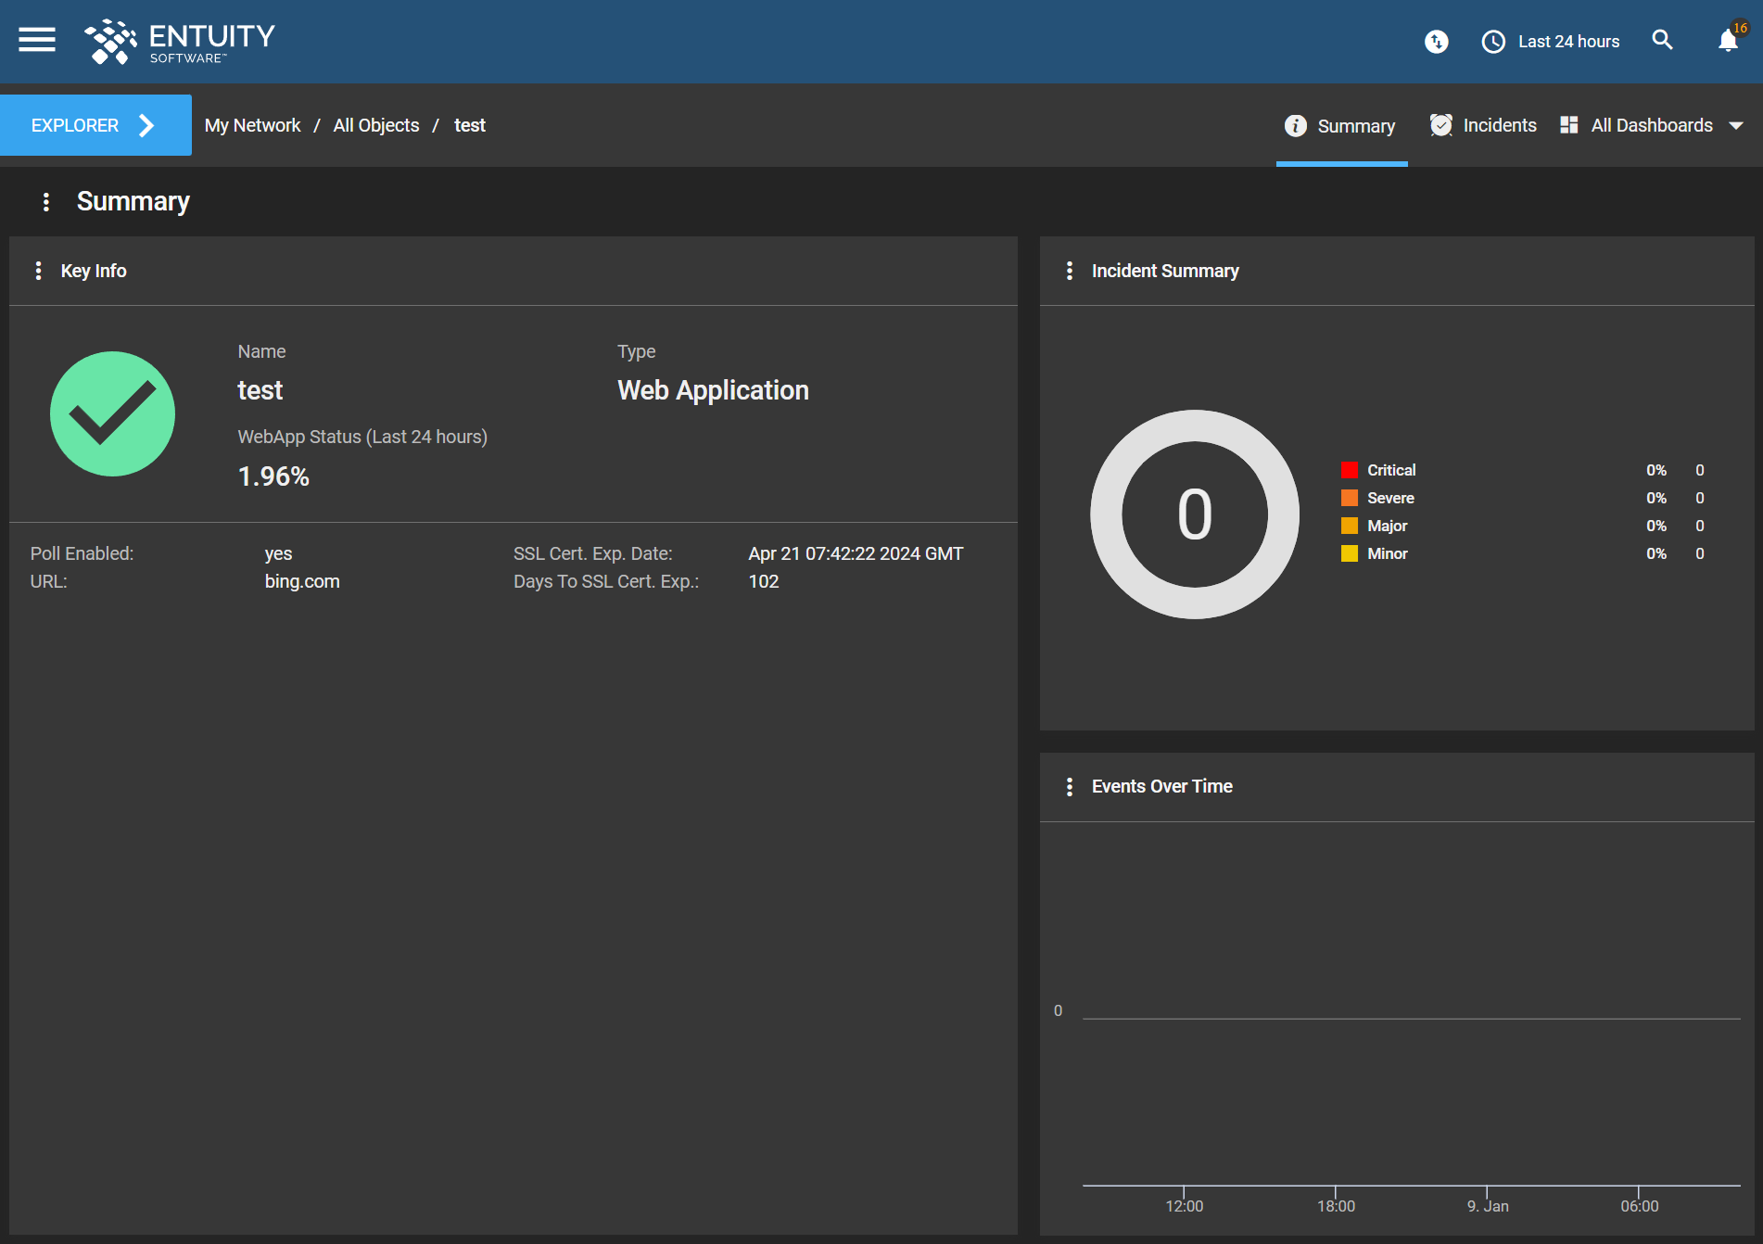Open the All Objects breadcrumb link
The image size is (1763, 1244).
(x=376, y=124)
